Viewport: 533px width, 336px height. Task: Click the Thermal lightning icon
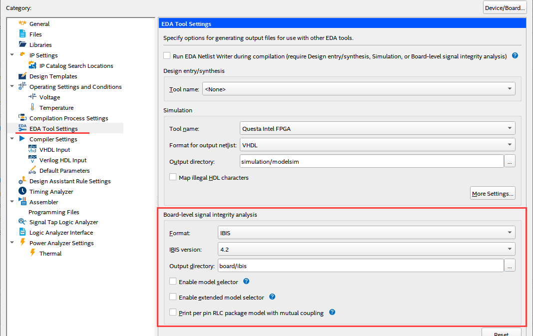tap(32, 253)
